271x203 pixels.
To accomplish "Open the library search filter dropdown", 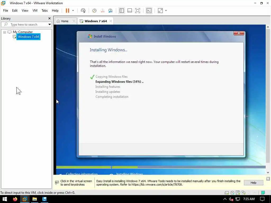I will 49,25.
